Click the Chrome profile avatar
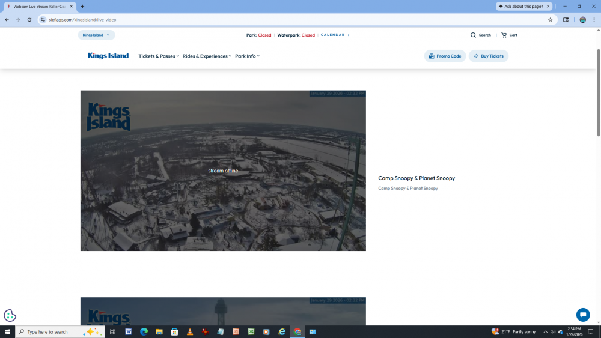 pyautogui.click(x=582, y=20)
